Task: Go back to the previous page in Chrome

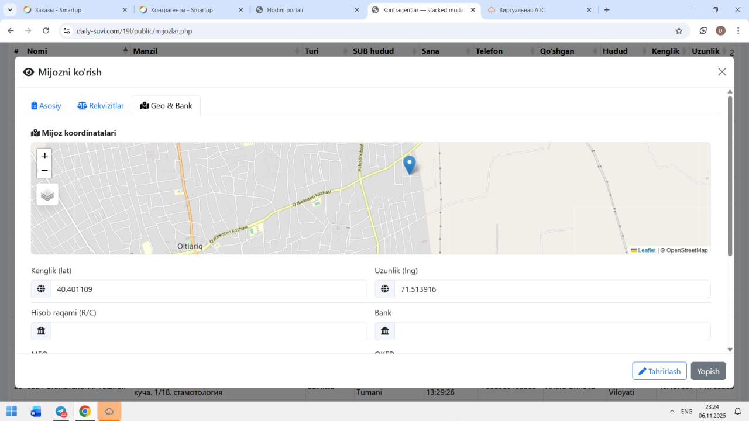Action: [11, 31]
